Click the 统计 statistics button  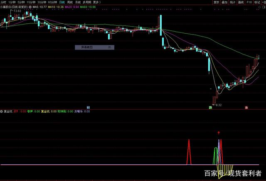pos(233,2)
